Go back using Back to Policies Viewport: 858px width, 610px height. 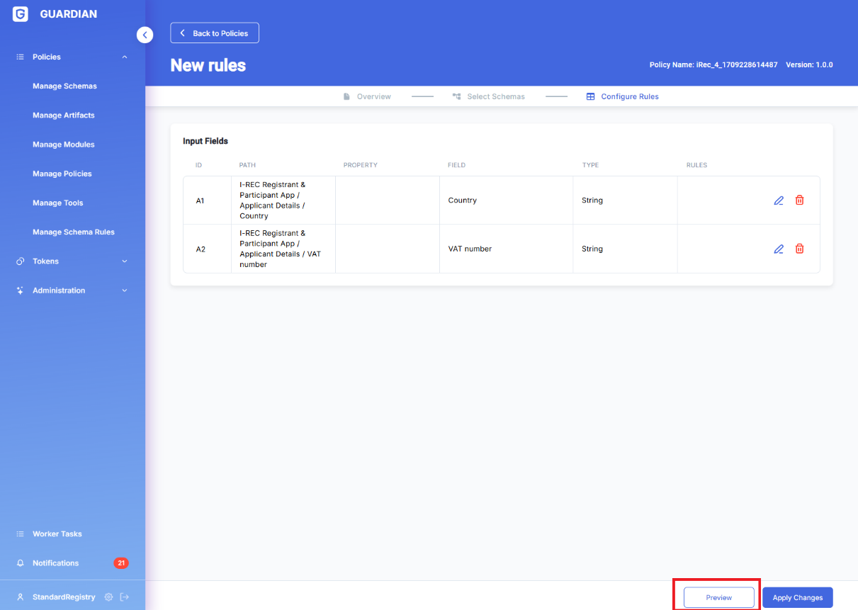point(215,33)
